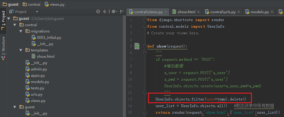Hide the Project panel with the hide icon
The height and width of the screenshot is (117, 284).
pyautogui.click(x=122, y=12)
